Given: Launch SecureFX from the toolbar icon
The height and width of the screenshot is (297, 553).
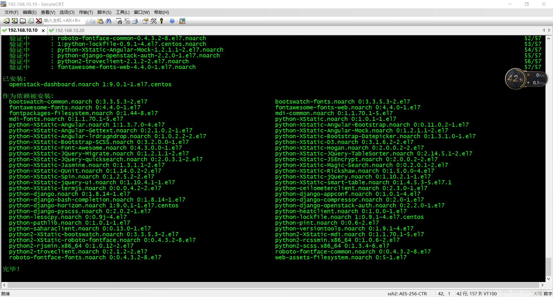Looking at the screenshot, I should (x=182, y=21).
